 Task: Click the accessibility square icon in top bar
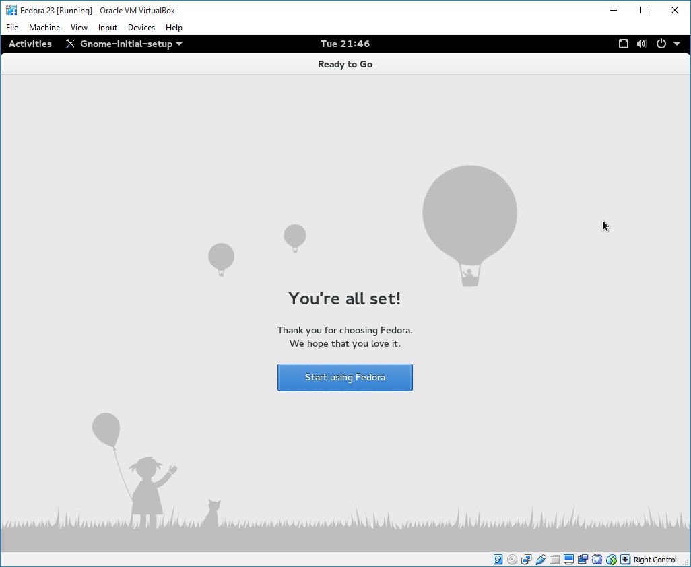tap(624, 44)
